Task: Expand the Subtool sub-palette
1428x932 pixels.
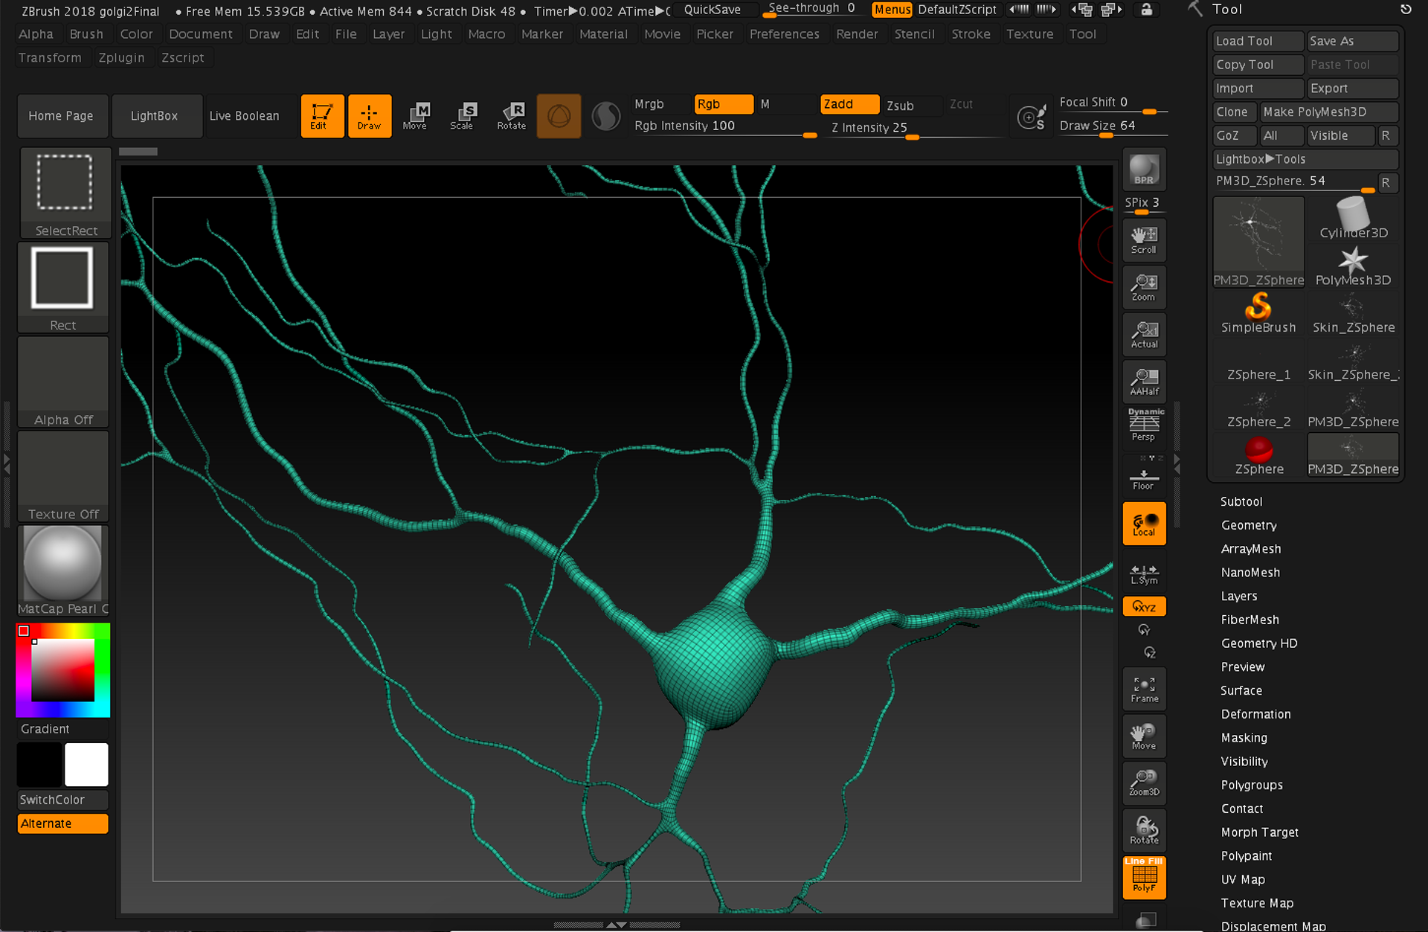Action: click(x=1241, y=502)
